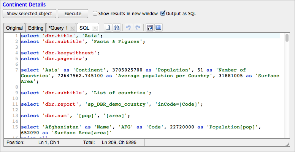Viewport: 295px width, 152px height.
Task: Select the SQL tab
Action: pyautogui.click(x=84, y=28)
